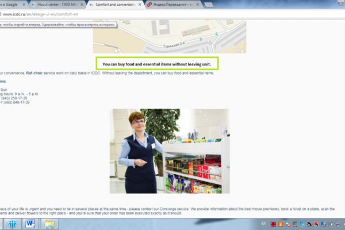Click the phone number ending 258-17-39
345x230 pixels.
[14, 98]
